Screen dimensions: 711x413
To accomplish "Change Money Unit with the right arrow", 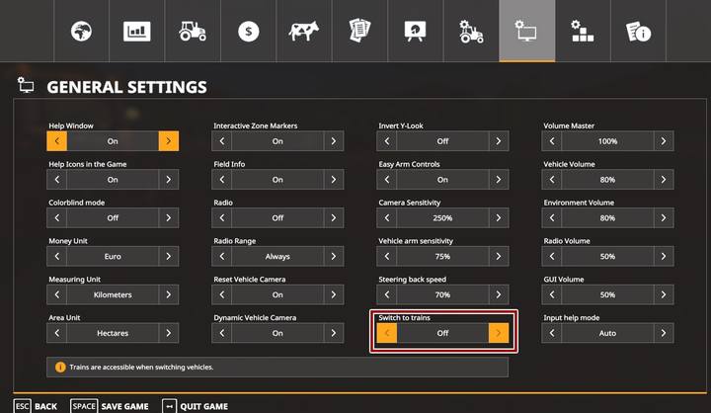I will (x=169, y=256).
